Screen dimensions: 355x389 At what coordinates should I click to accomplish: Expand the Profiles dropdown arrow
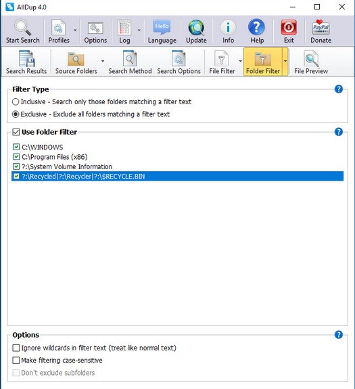click(75, 30)
